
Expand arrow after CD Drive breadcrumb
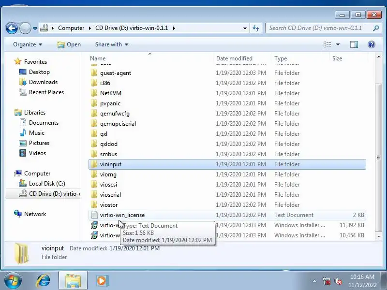click(174, 28)
